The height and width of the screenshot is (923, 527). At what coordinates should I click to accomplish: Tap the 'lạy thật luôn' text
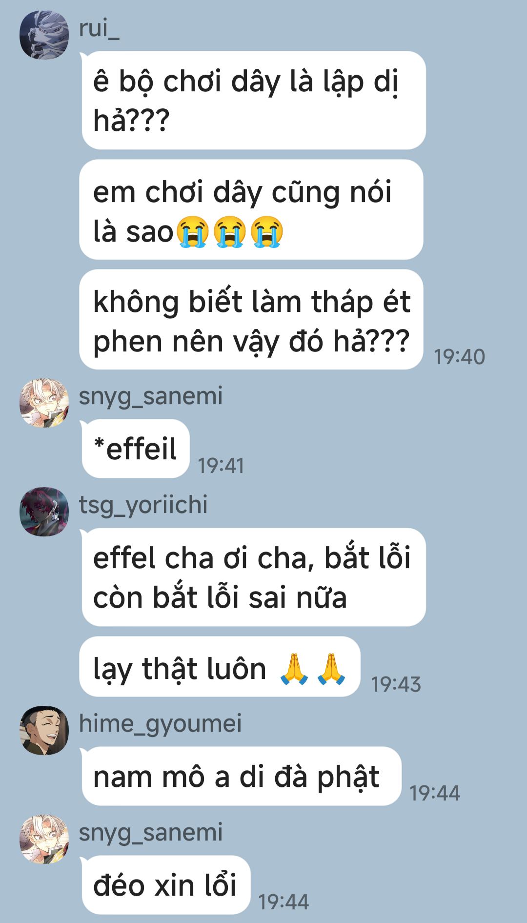(x=179, y=669)
